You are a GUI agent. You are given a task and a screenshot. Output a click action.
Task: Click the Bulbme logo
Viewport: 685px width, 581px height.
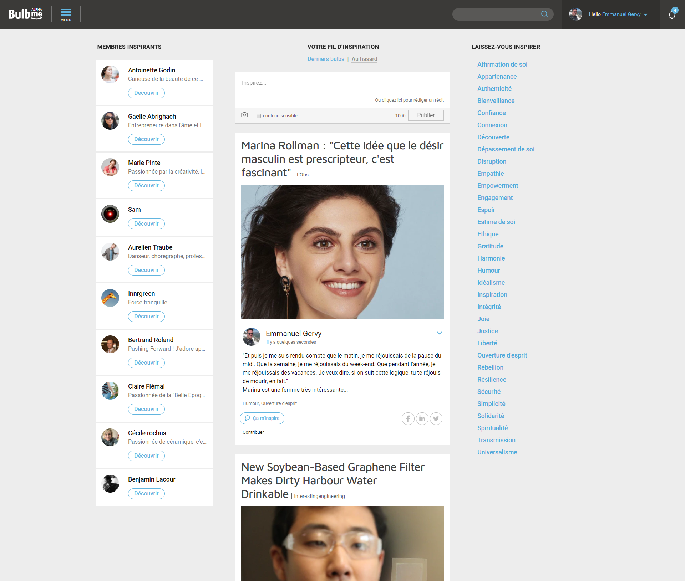[x=26, y=14]
